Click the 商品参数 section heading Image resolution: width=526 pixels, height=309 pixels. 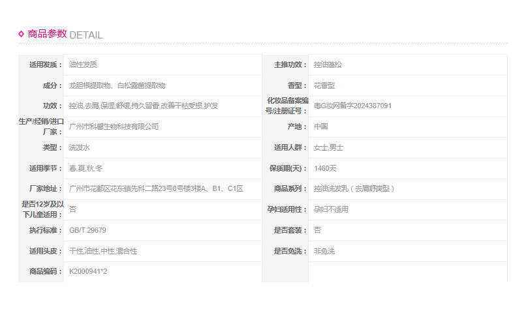[x=47, y=34]
